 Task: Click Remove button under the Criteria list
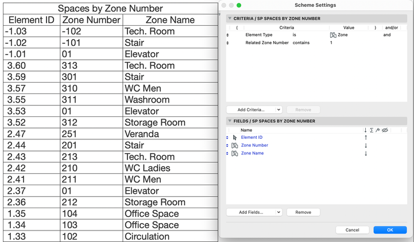tap(303, 110)
